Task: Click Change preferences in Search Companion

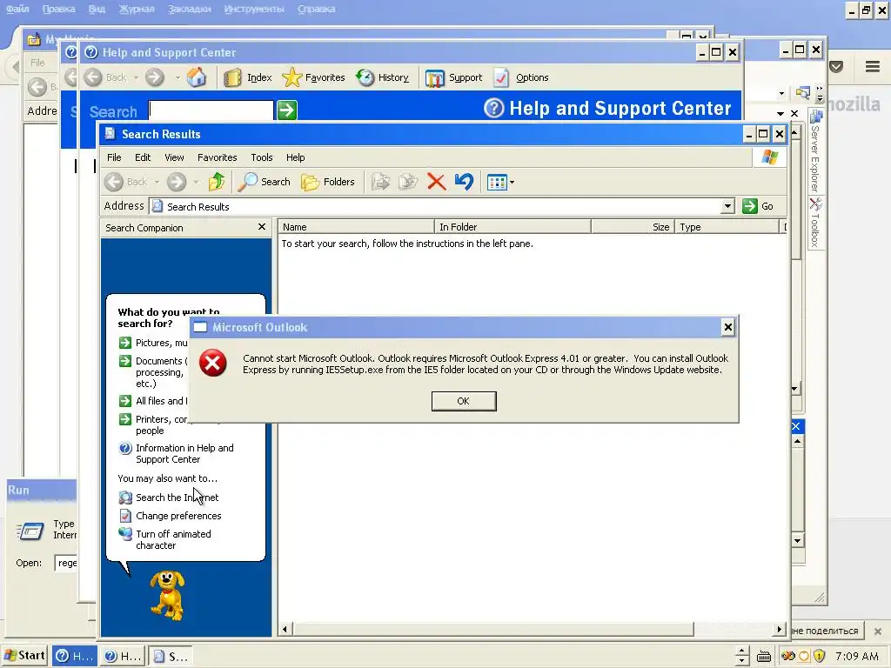Action: pyautogui.click(x=170, y=516)
